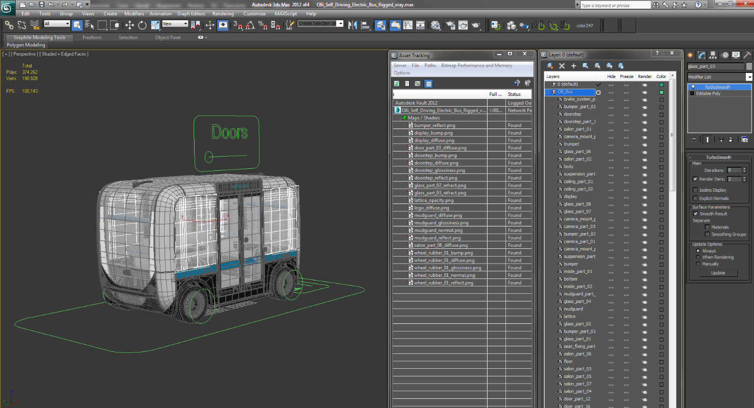
Task: Open the Mirror tool in the main toolbar
Action: (353, 25)
